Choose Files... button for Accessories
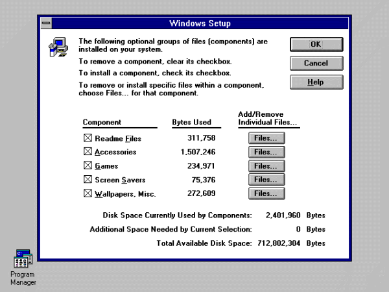 266,152
